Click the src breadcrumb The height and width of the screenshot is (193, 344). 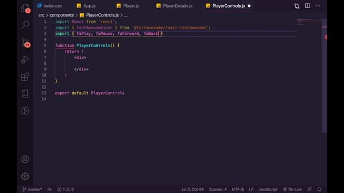(x=41, y=15)
